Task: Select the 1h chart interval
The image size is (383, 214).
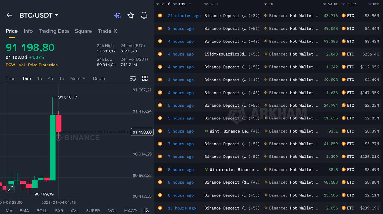Action: point(39,79)
